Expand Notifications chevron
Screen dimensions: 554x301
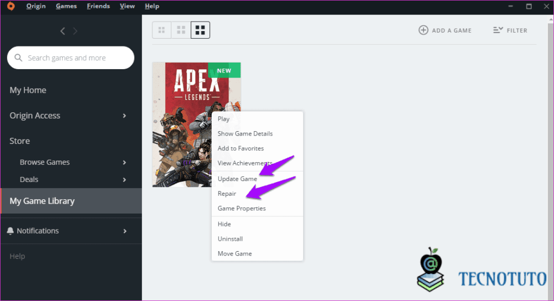(x=125, y=231)
